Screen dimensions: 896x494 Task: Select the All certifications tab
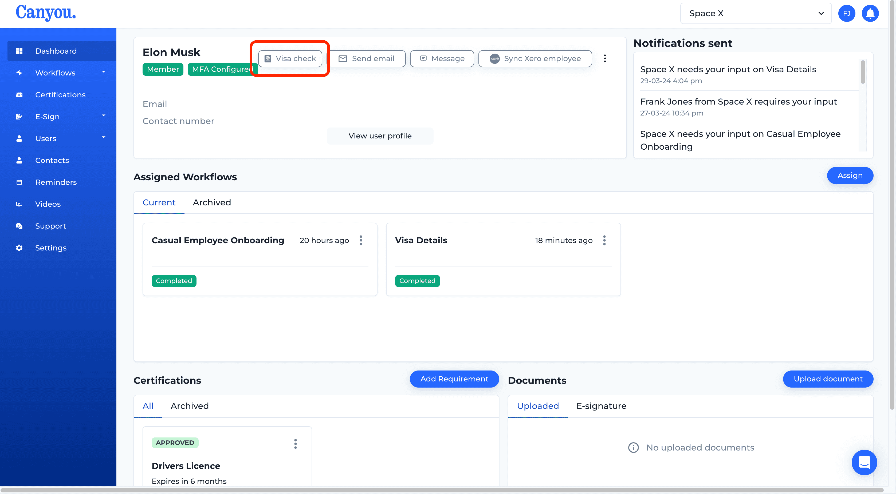point(148,406)
